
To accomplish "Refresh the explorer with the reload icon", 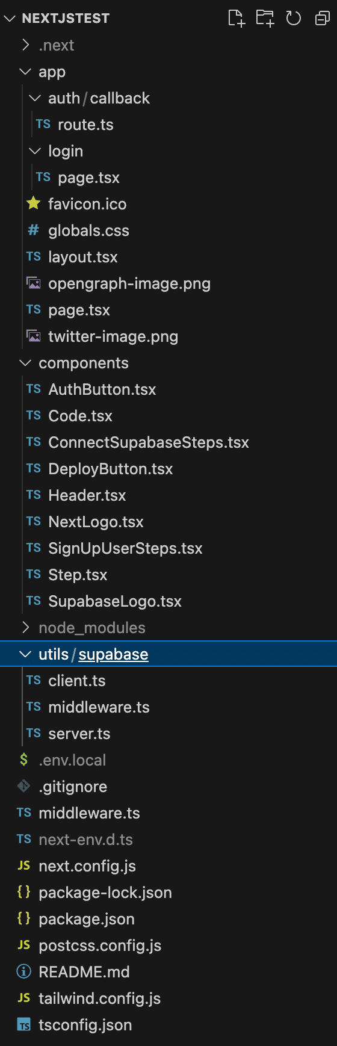I will (294, 18).
